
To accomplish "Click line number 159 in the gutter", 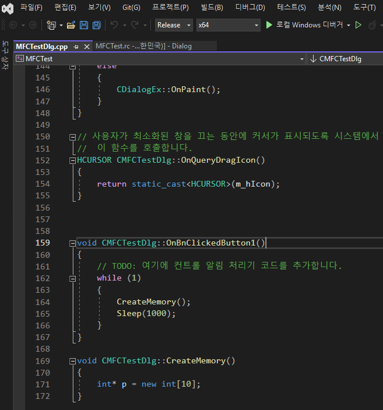I will (x=43, y=243).
